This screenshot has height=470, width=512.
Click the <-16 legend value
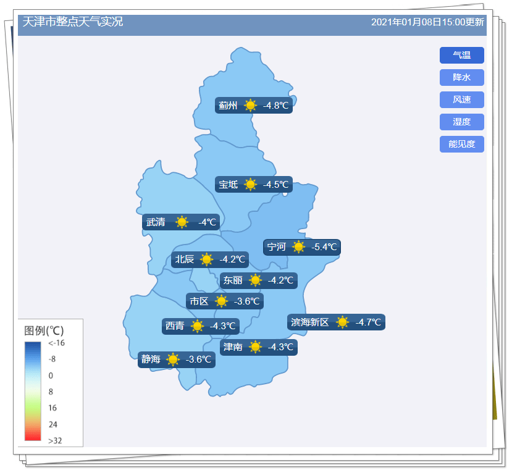click(x=56, y=343)
